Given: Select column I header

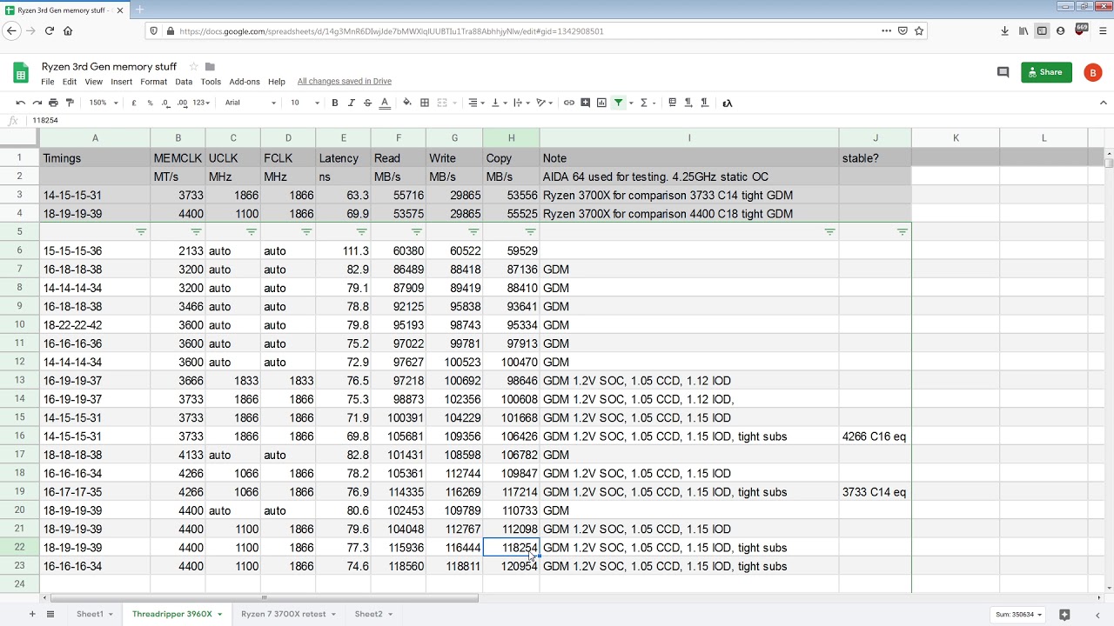Looking at the screenshot, I should pos(689,138).
